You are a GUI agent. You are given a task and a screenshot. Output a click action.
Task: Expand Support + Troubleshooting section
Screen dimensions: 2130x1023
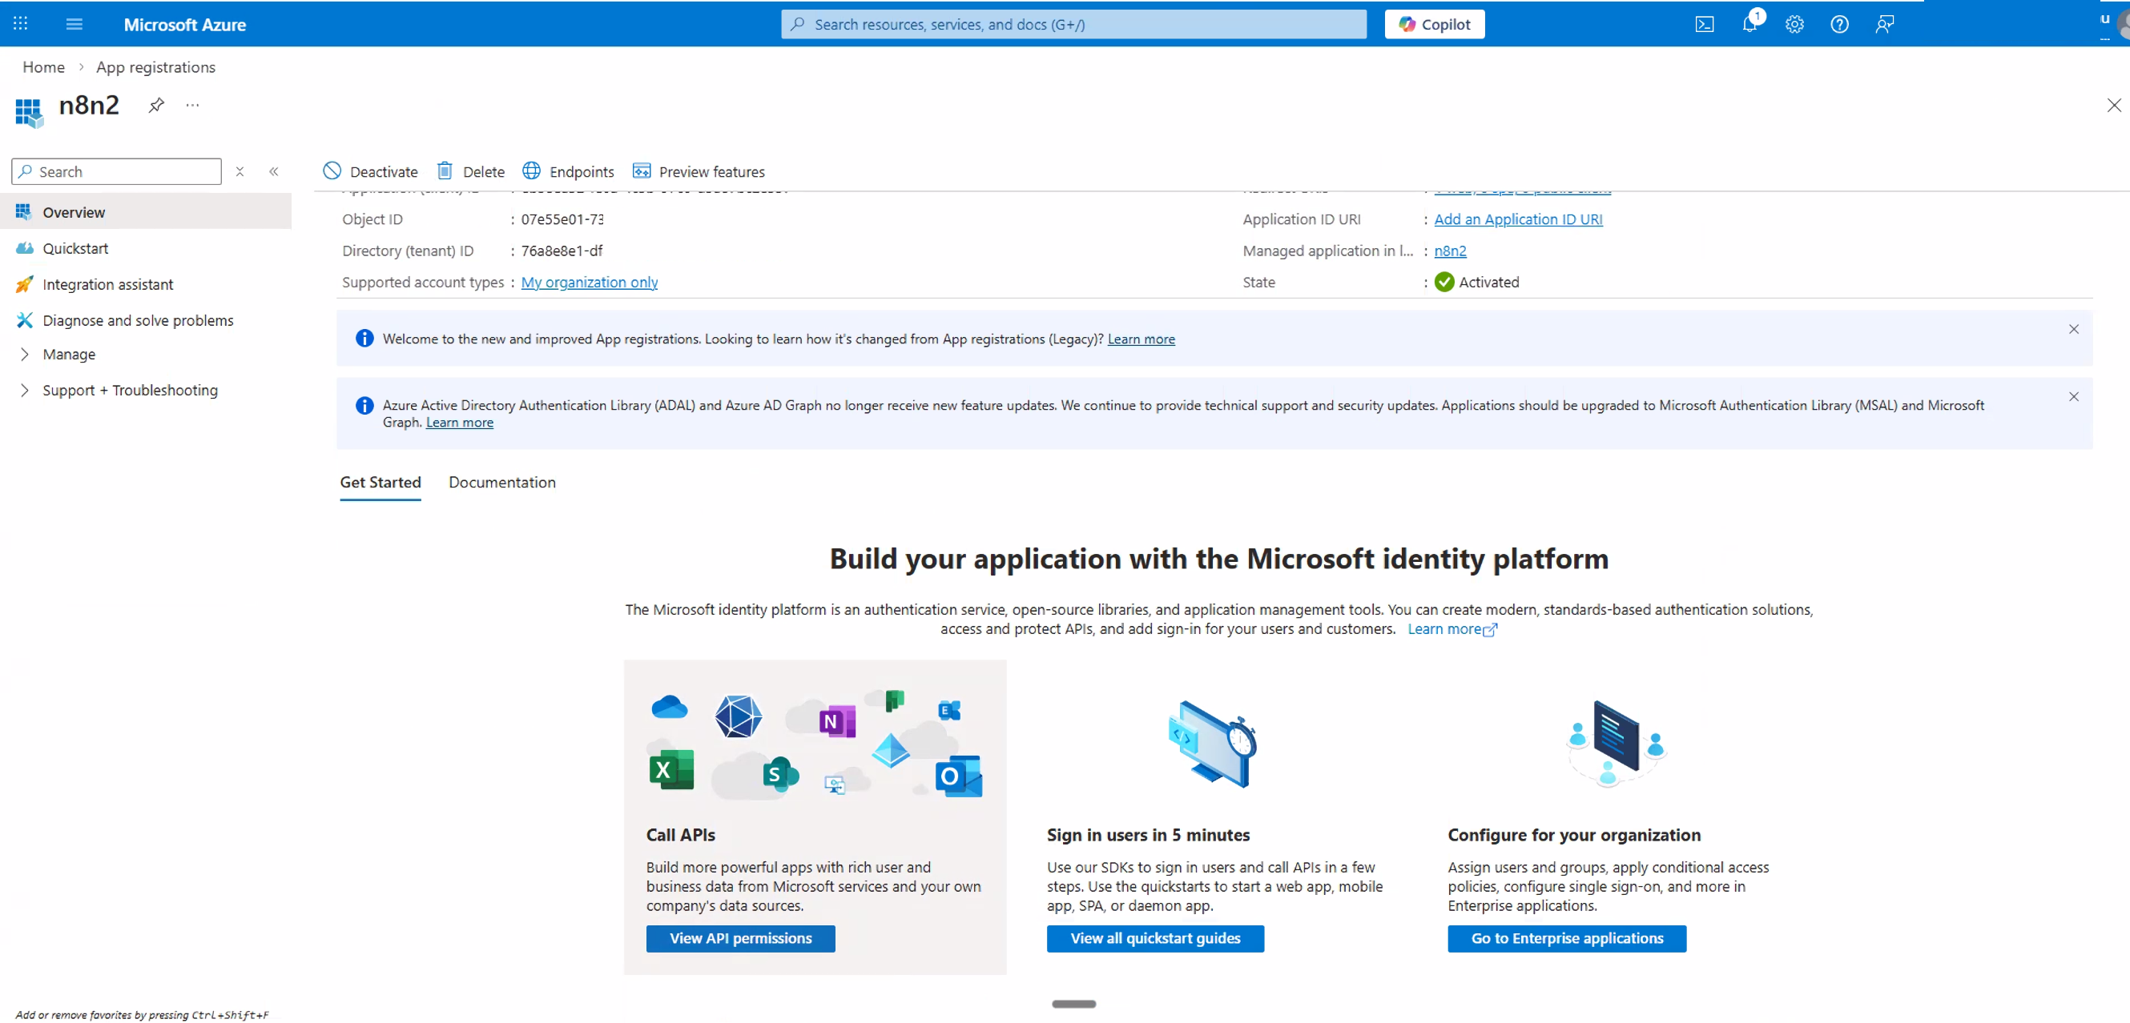[x=130, y=389]
